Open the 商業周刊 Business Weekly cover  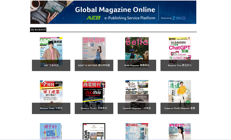94,91
